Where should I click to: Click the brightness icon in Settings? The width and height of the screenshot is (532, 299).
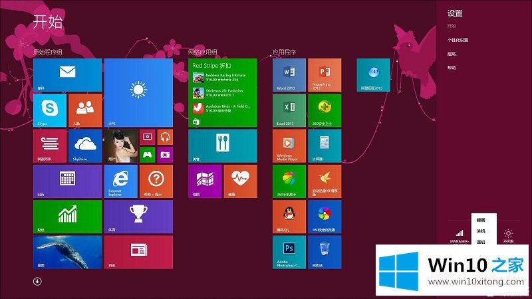coord(508,234)
